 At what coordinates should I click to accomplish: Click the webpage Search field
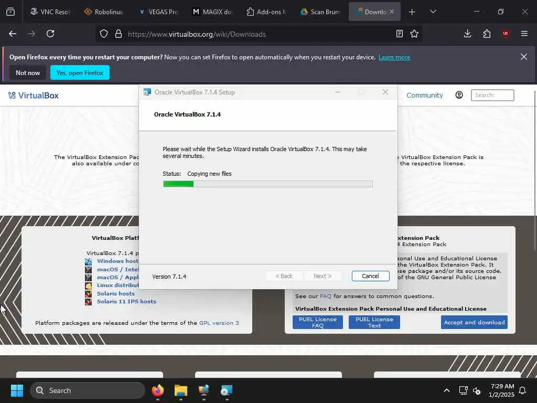coord(492,96)
